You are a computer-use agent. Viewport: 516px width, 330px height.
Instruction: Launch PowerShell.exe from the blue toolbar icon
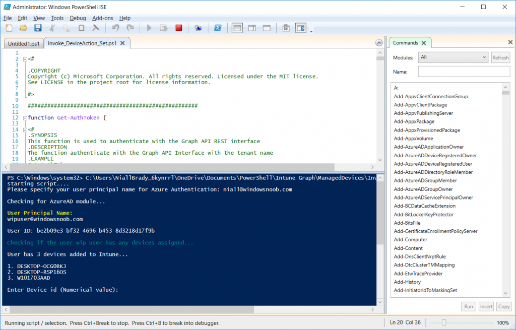coord(218,28)
